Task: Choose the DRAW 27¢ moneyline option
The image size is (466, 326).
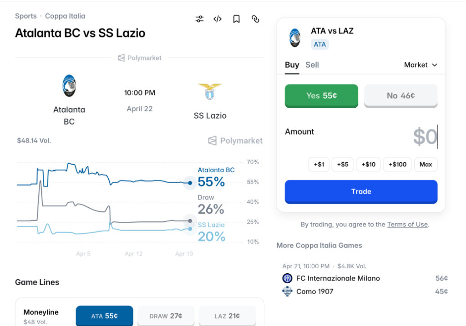Action: coord(166,316)
